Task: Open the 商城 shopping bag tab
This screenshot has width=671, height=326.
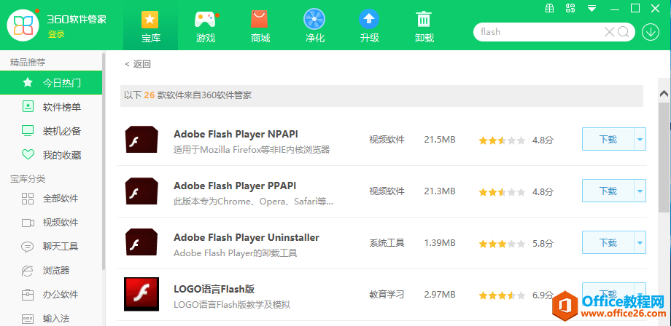Action: [x=260, y=25]
